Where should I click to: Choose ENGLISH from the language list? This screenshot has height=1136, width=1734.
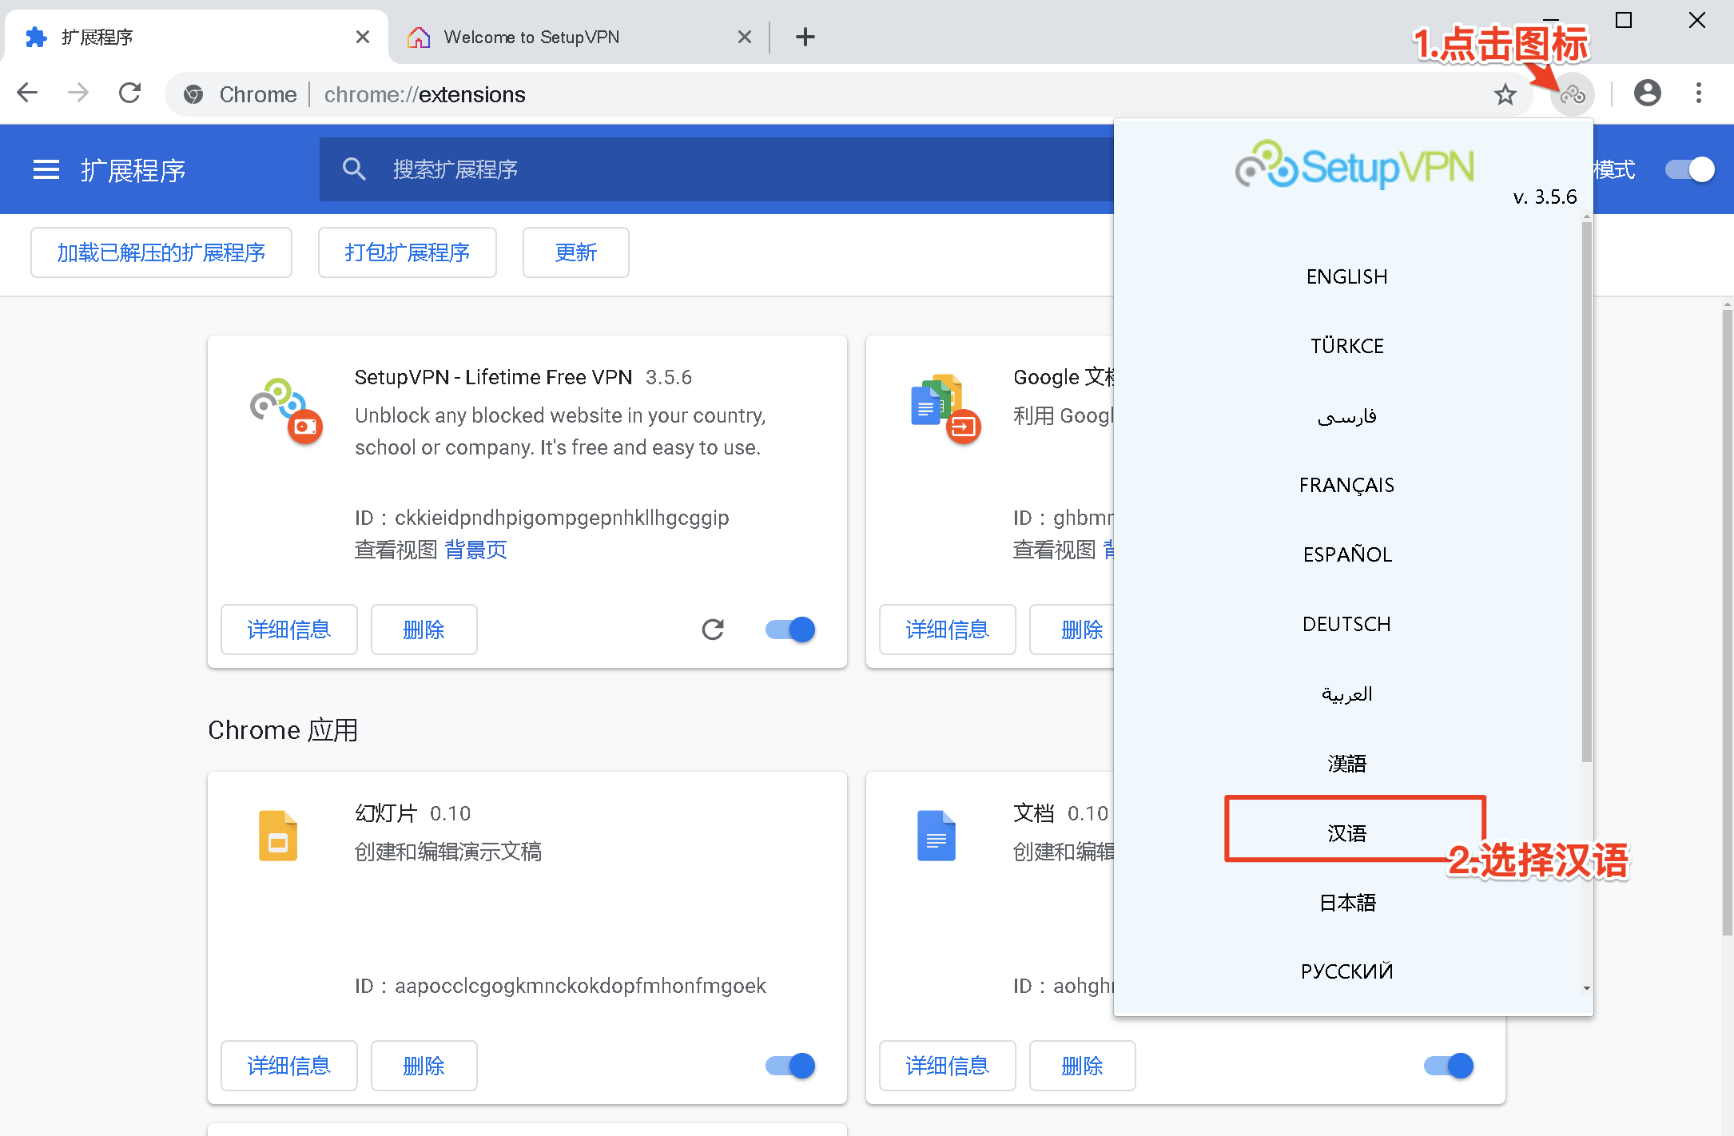click(x=1347, y=276)
